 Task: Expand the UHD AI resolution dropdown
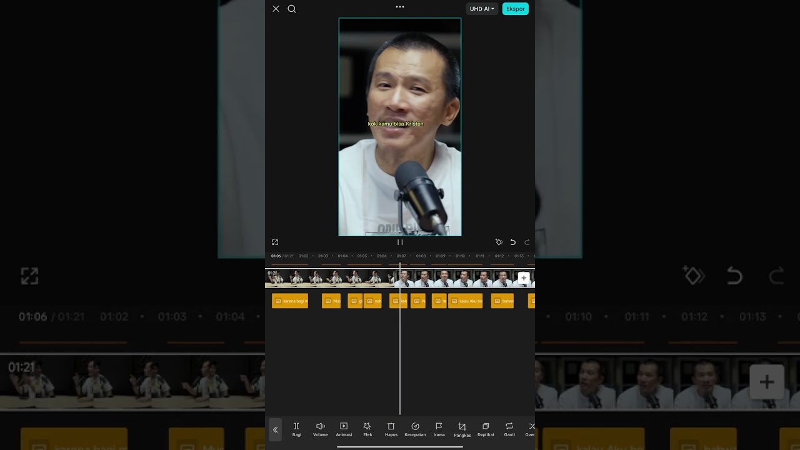tap(482, 9)
